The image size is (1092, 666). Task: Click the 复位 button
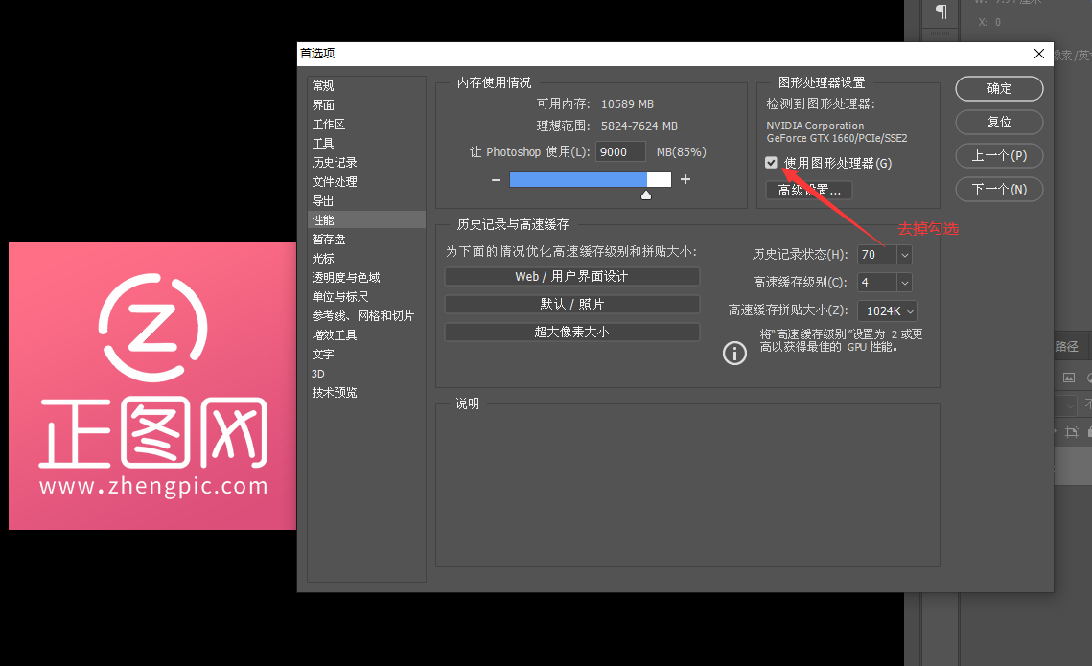[x=999, y=122]
